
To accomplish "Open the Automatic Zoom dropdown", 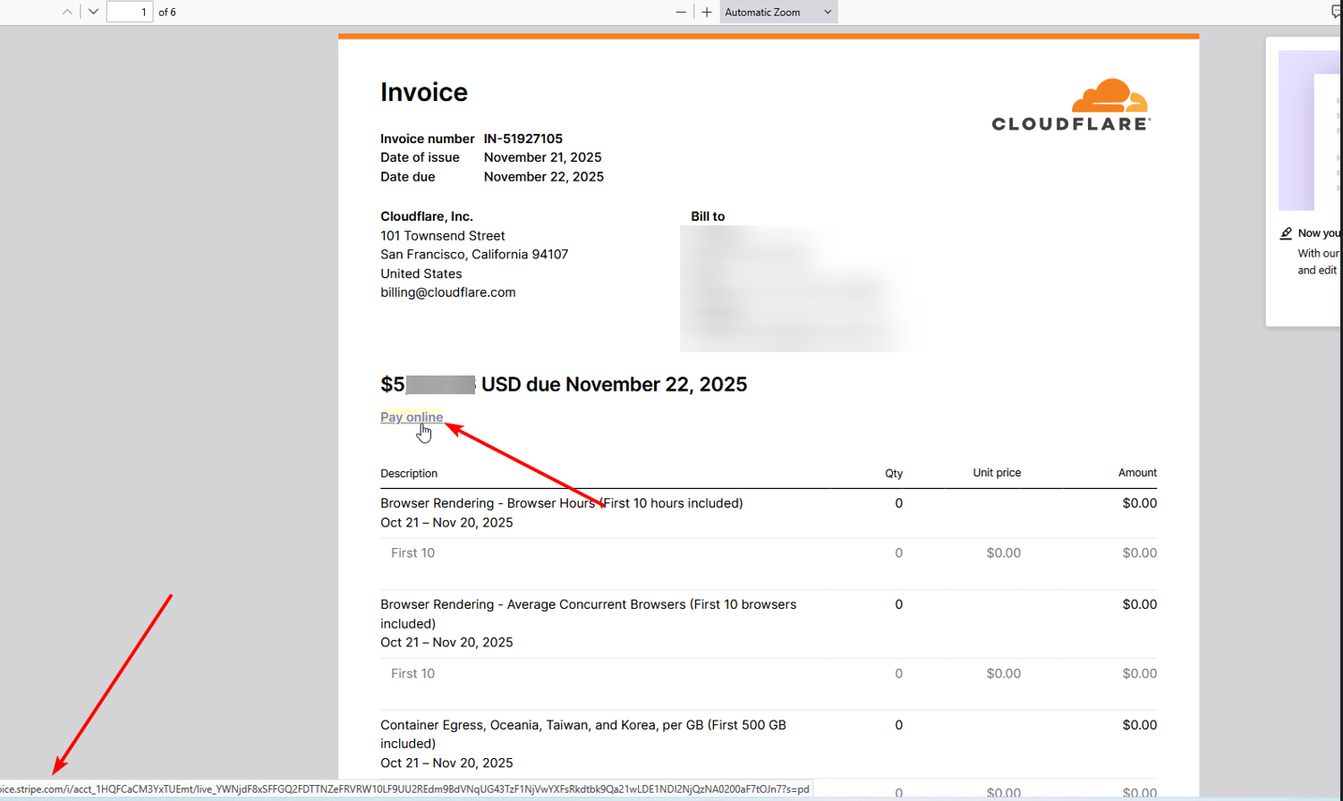I will coord(778,13).
